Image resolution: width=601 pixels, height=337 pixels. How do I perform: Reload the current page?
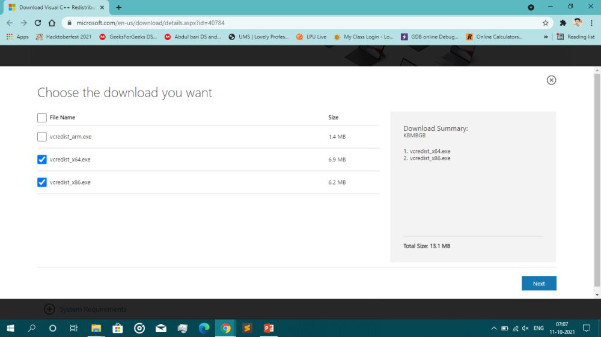(x=37, y=23)
